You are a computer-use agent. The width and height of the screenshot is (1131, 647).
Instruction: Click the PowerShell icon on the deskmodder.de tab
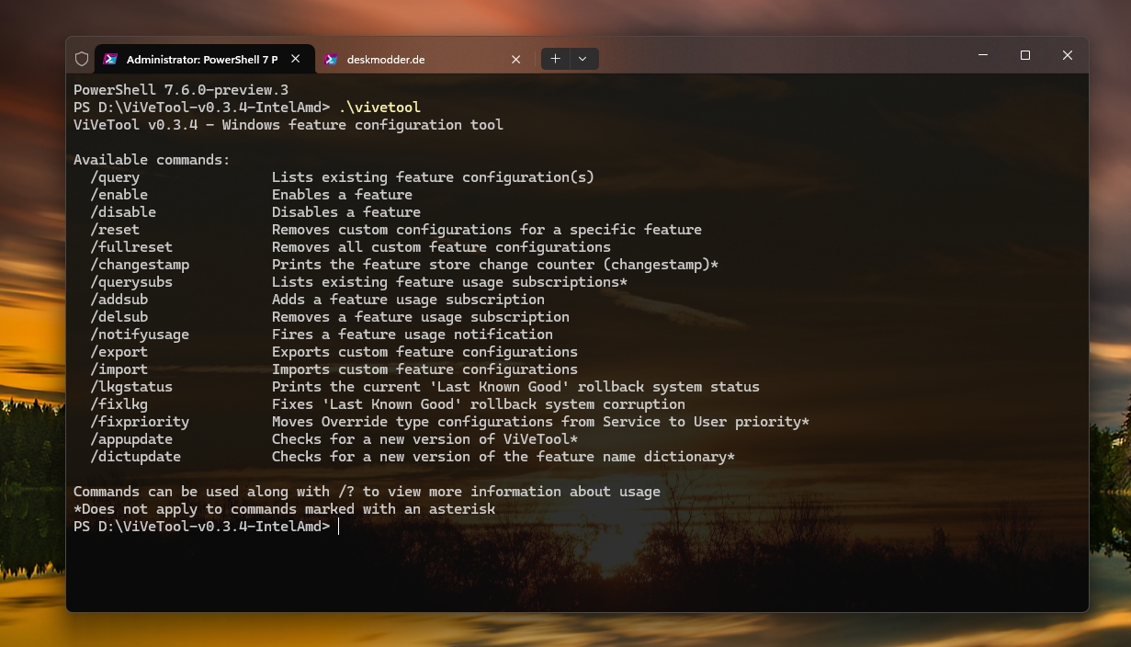tap(331, 59)
